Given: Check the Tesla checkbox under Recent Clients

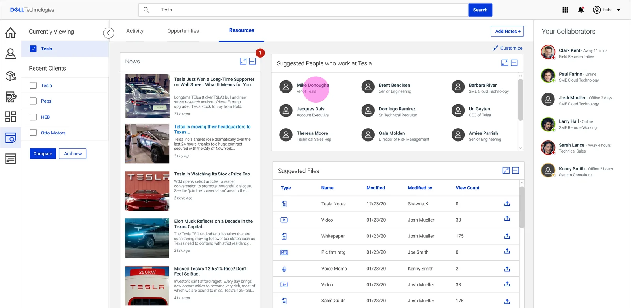Looking at the screenshot, I should click(34, 86).
